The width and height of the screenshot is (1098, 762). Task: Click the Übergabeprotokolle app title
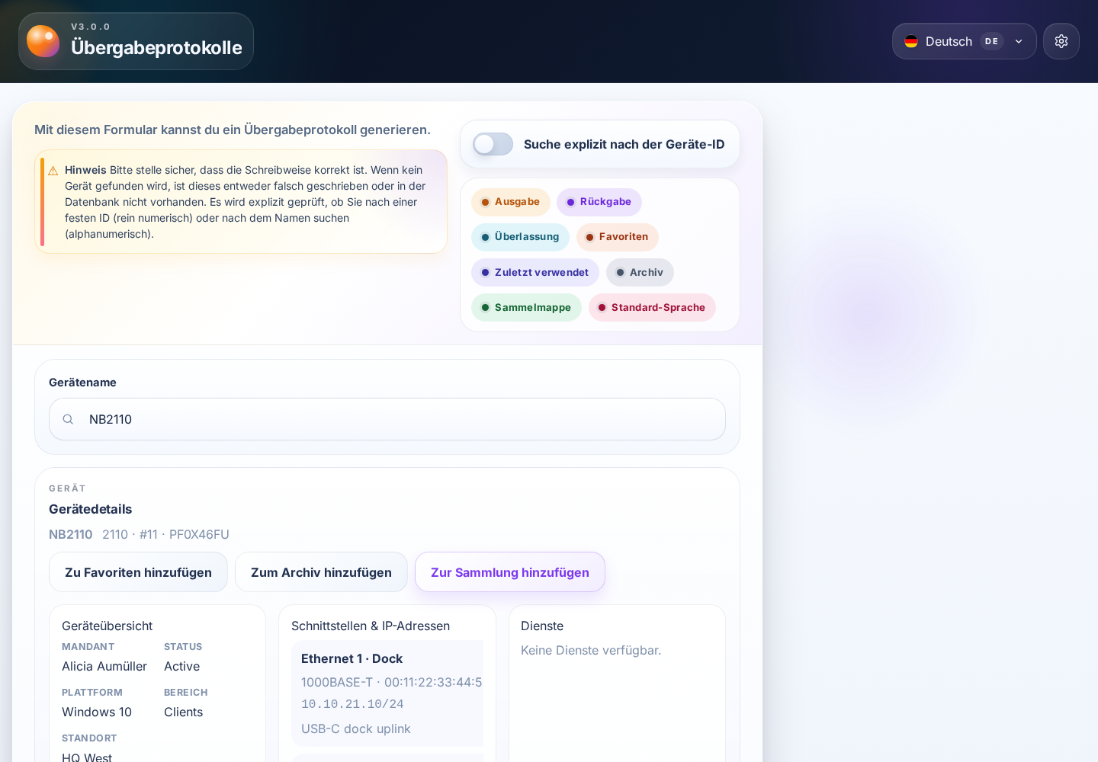[156, 48]
